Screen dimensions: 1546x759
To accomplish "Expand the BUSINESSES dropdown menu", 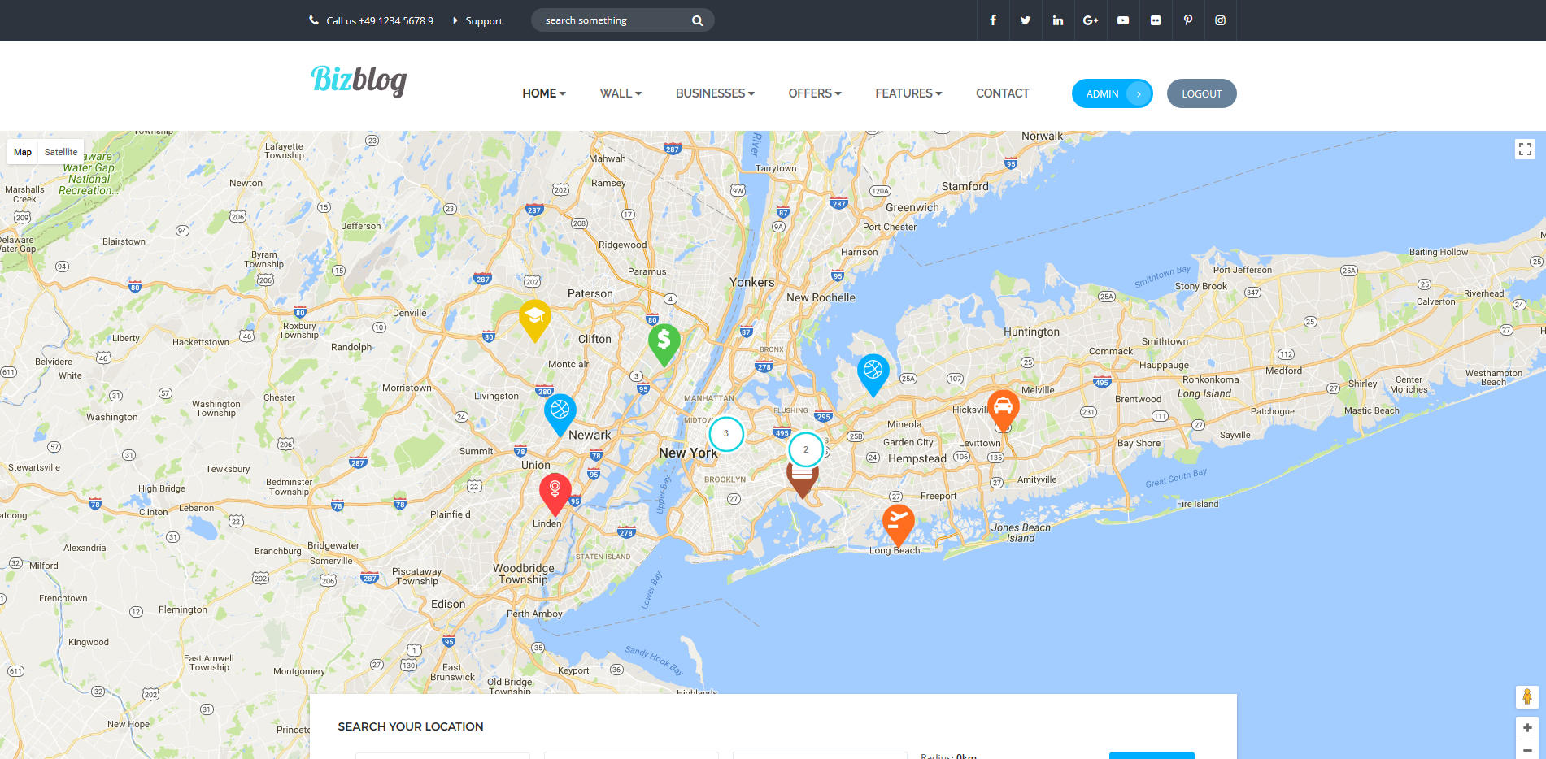I will 714,93.
